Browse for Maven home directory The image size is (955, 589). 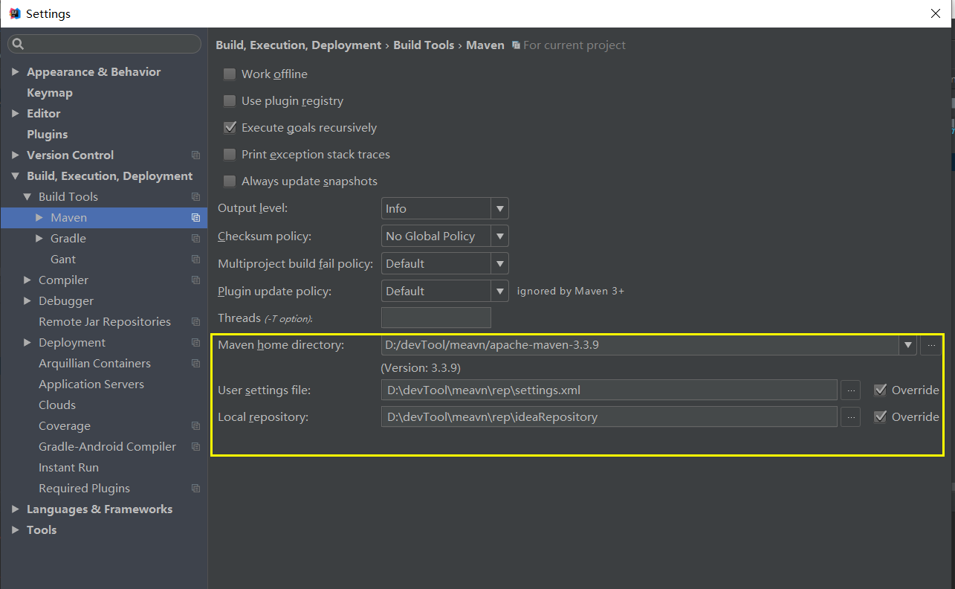930,345
